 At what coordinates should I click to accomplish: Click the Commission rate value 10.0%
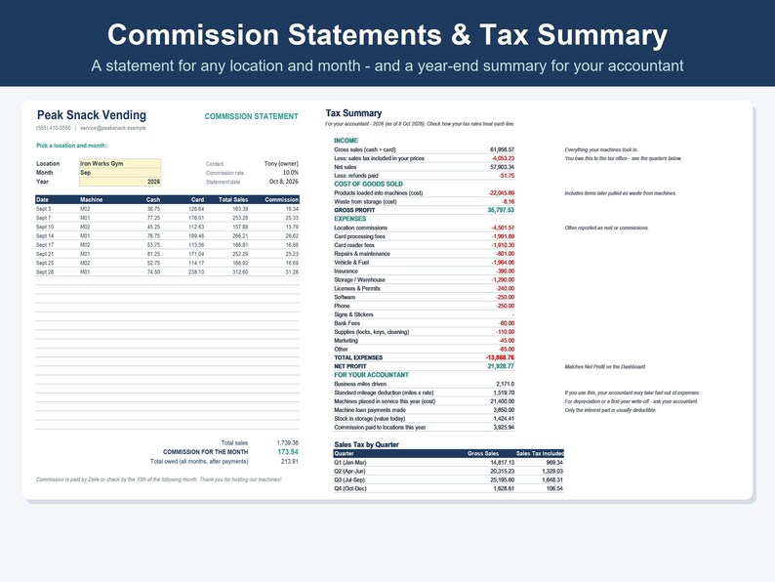[291, 173]
